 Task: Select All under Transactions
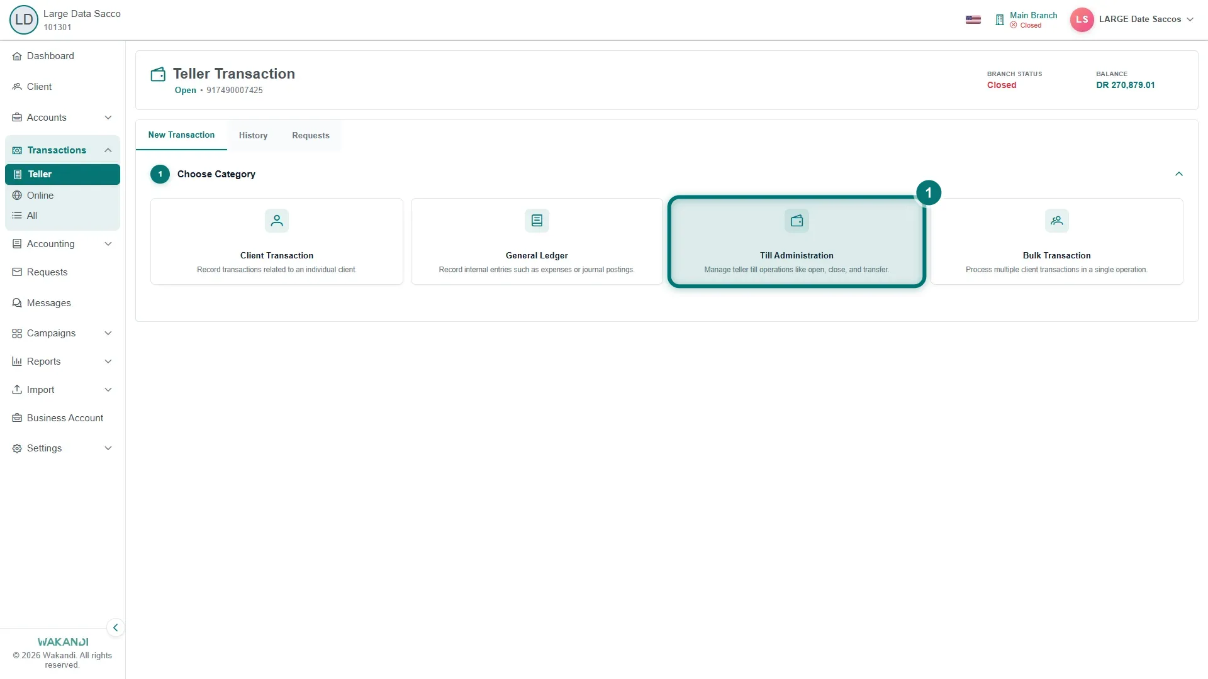(x=32, y=216)
